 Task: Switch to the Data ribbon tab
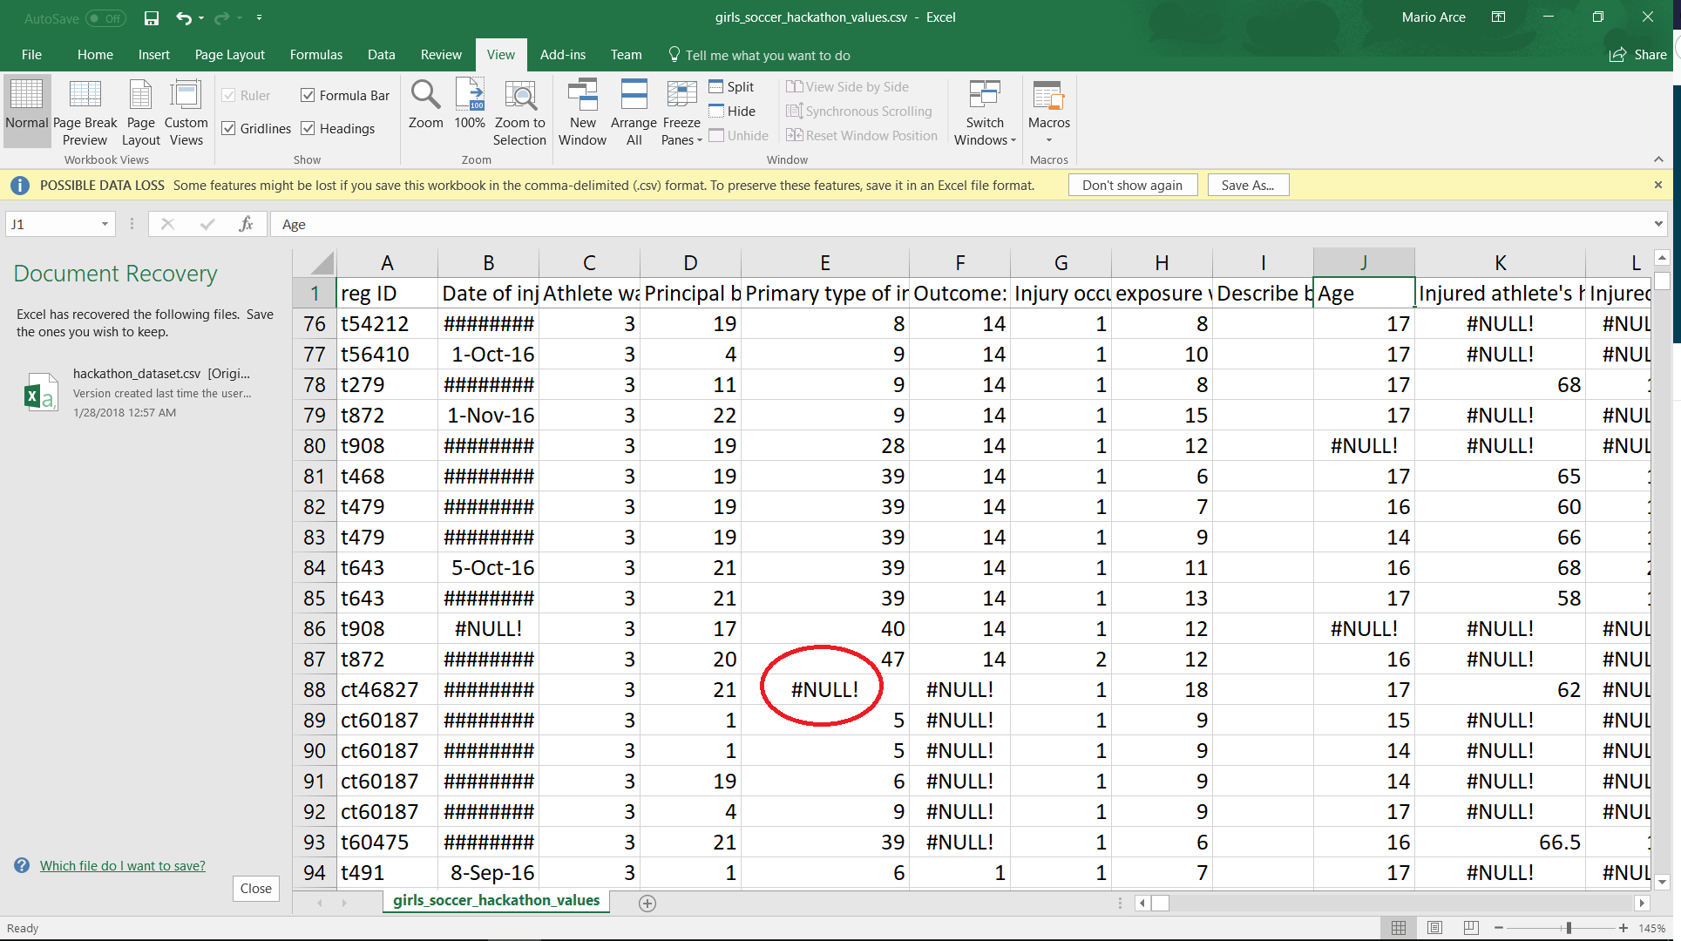coord(381,54)
